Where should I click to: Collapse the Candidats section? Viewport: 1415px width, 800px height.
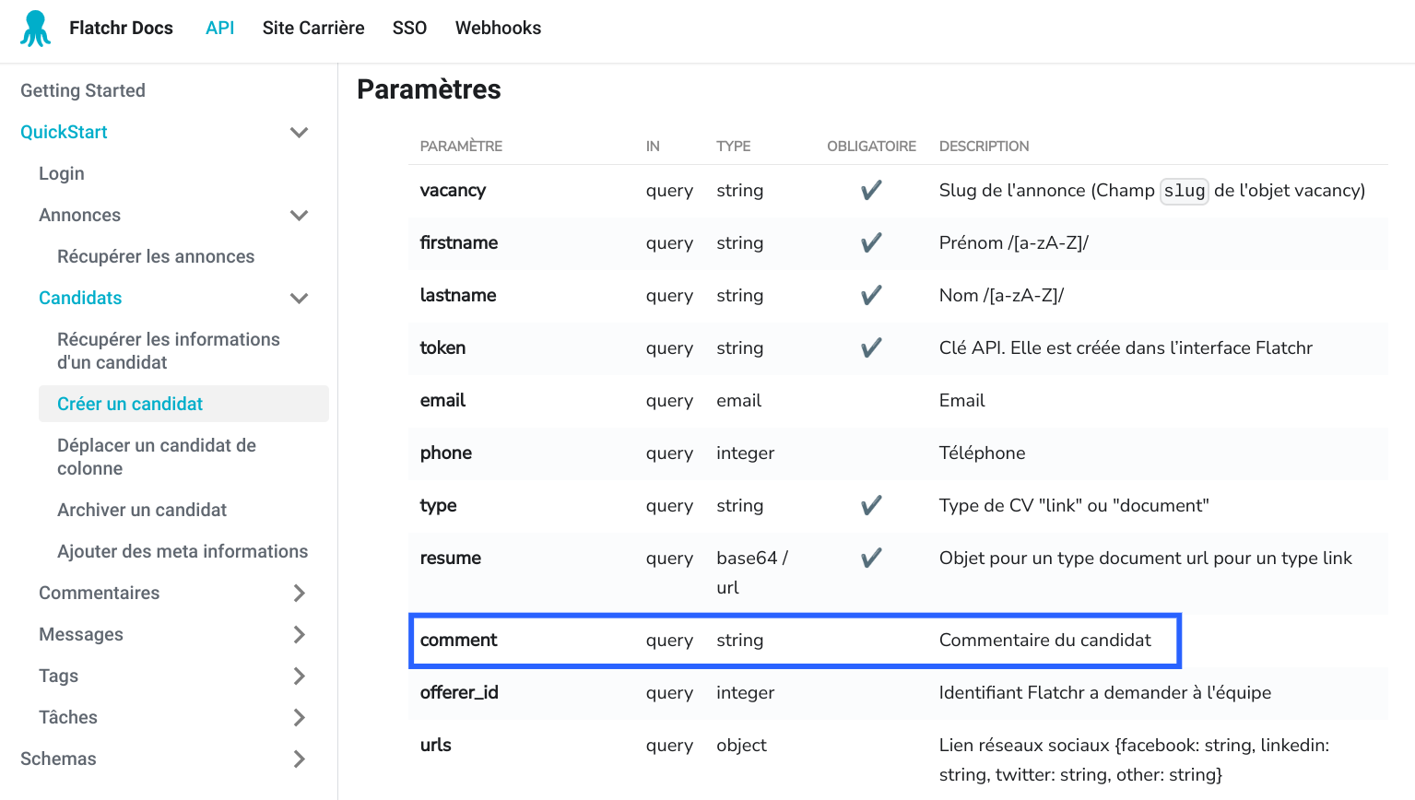(298, 298)
